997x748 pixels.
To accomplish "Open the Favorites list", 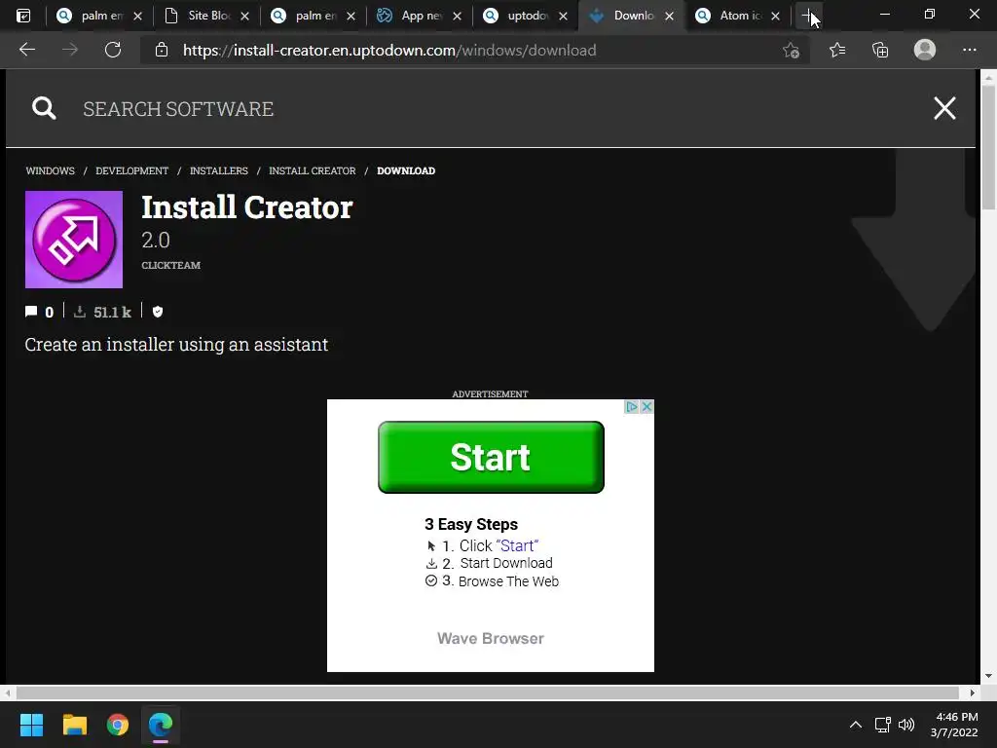I will (x=836, y=50).
